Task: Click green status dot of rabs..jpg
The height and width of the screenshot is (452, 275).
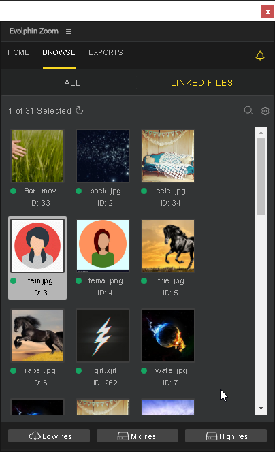Action: [13, 371]
